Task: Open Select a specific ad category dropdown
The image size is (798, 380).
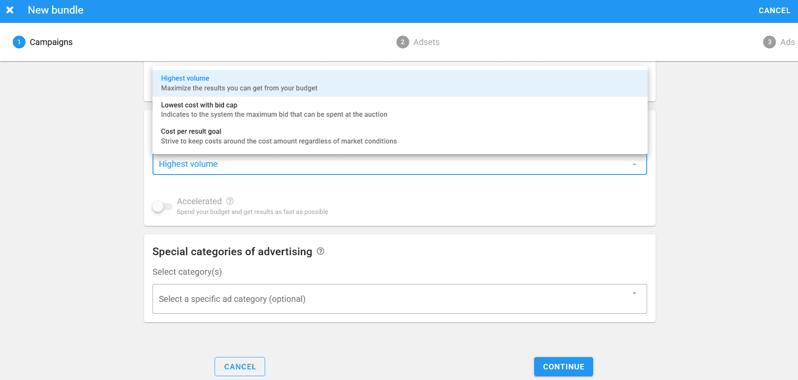Action: tap(382, 299)
